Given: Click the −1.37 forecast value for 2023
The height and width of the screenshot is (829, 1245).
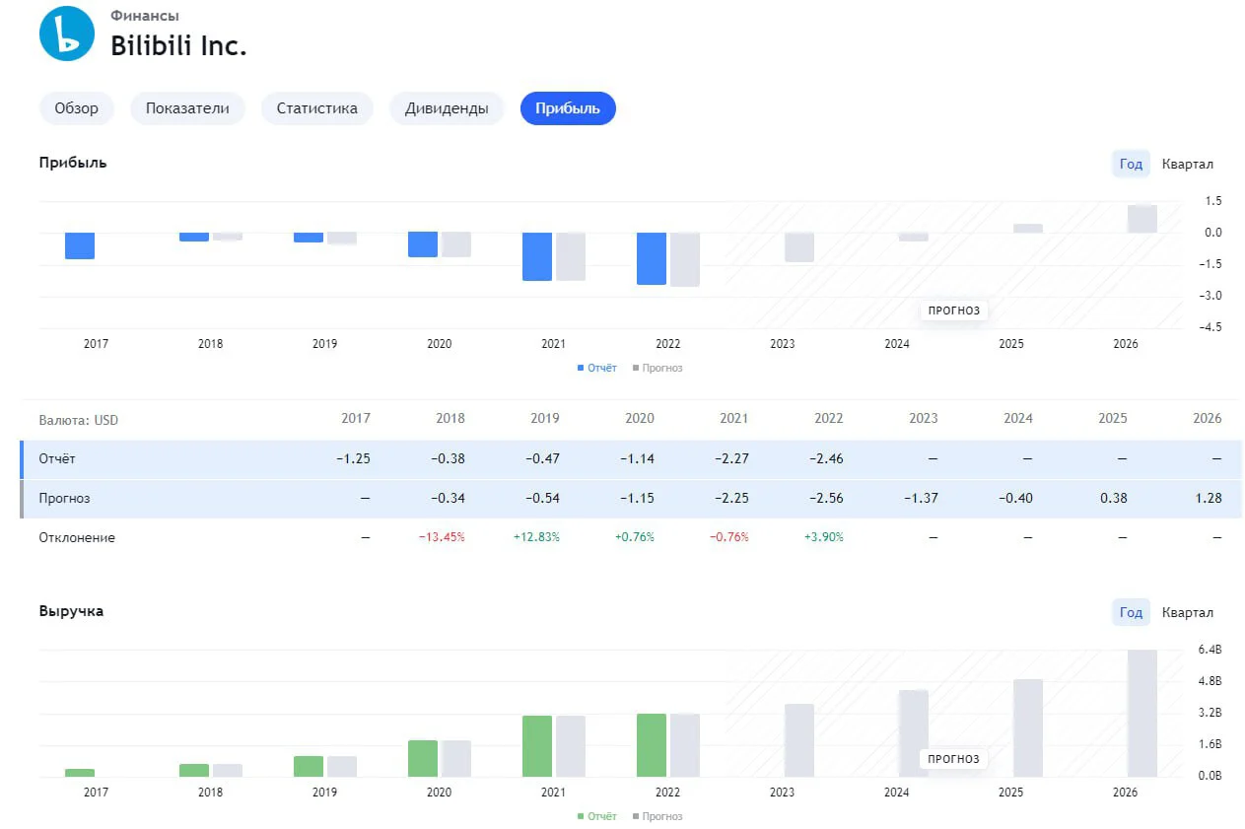Looking at the screenshot, I should click(921, 498).
